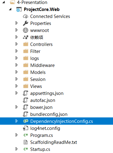
Task: Click the log4net.config file icon
Action: [25, 128]
